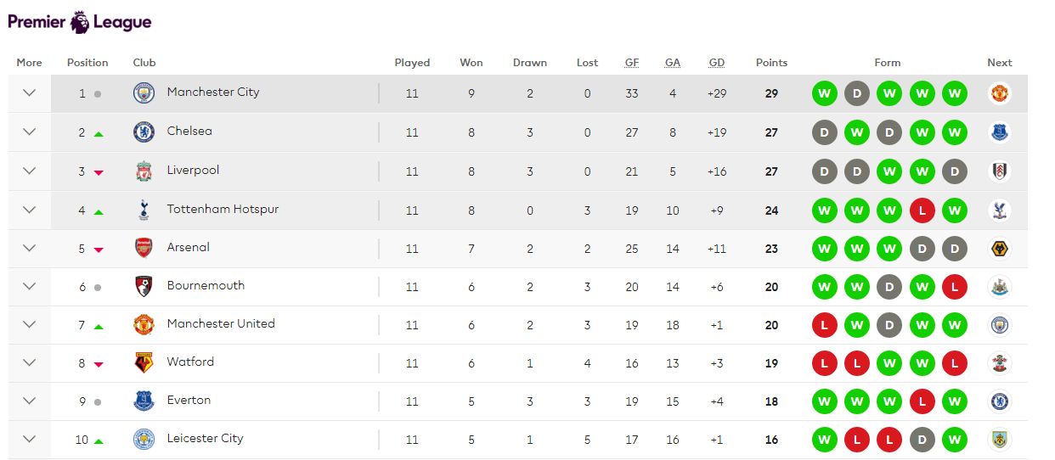The height and width of the screenshot is (460, 1055).
Task: Expand the Bournemouth row chevron
Action: click(29, 287)
